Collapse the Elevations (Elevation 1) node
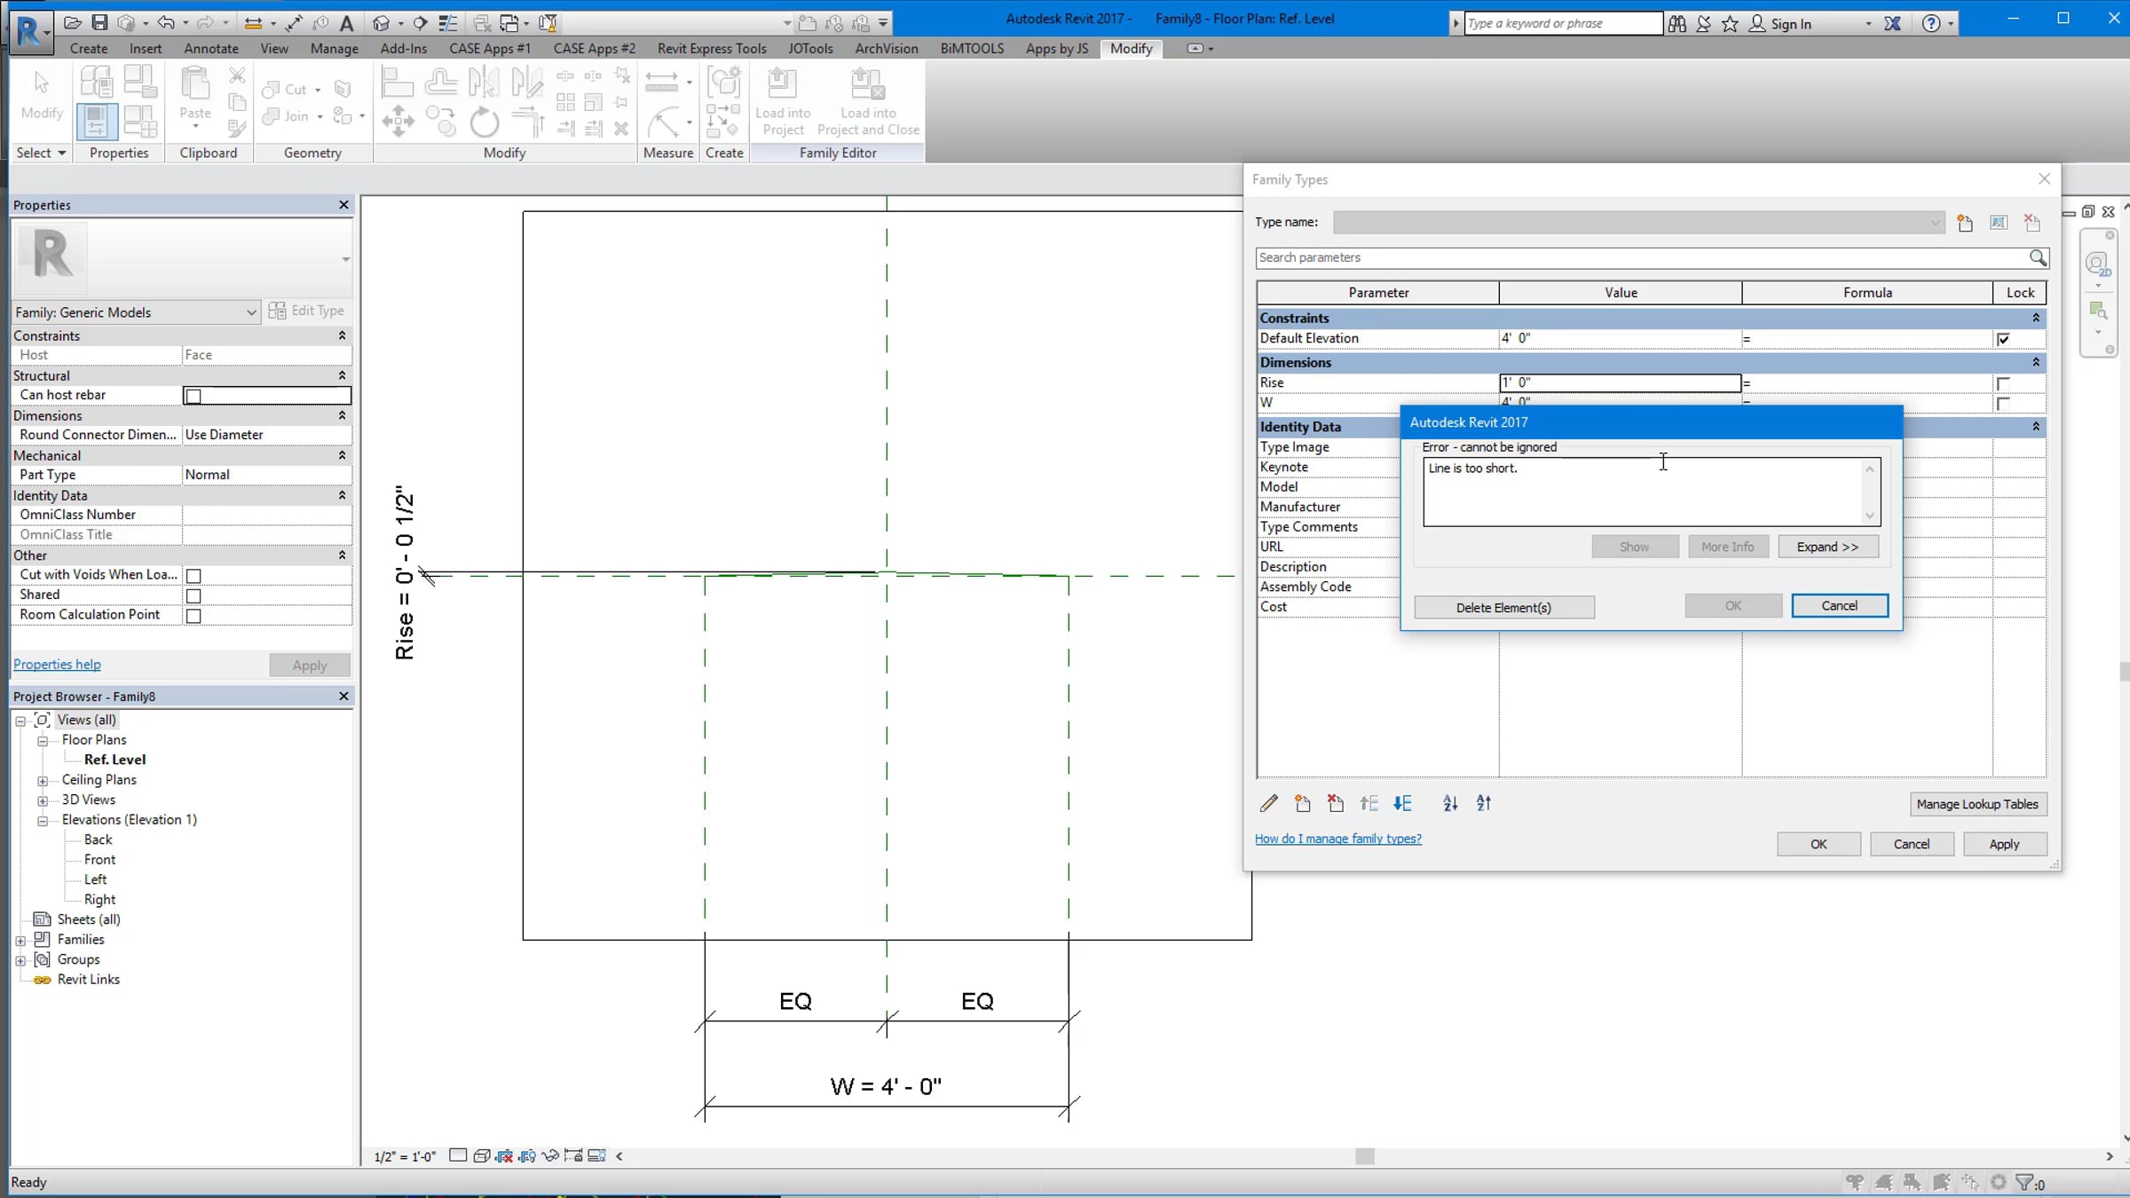 point(42,821)
